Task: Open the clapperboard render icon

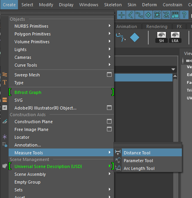Action: click(175, 15)
